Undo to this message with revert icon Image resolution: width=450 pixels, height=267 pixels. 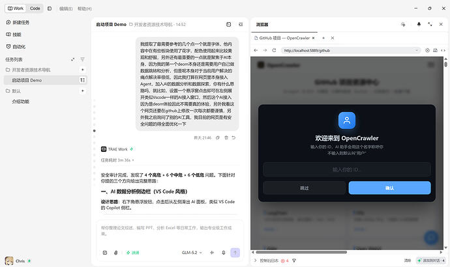[233, 138]
